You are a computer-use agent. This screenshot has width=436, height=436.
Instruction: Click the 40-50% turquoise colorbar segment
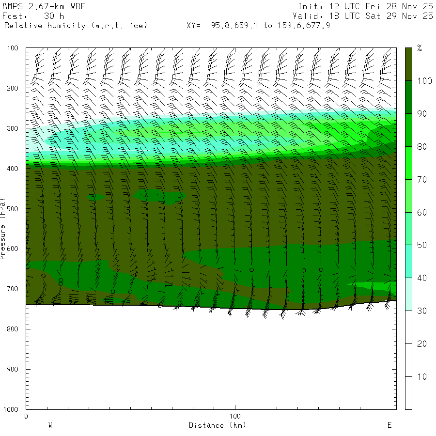click(408, 262)
